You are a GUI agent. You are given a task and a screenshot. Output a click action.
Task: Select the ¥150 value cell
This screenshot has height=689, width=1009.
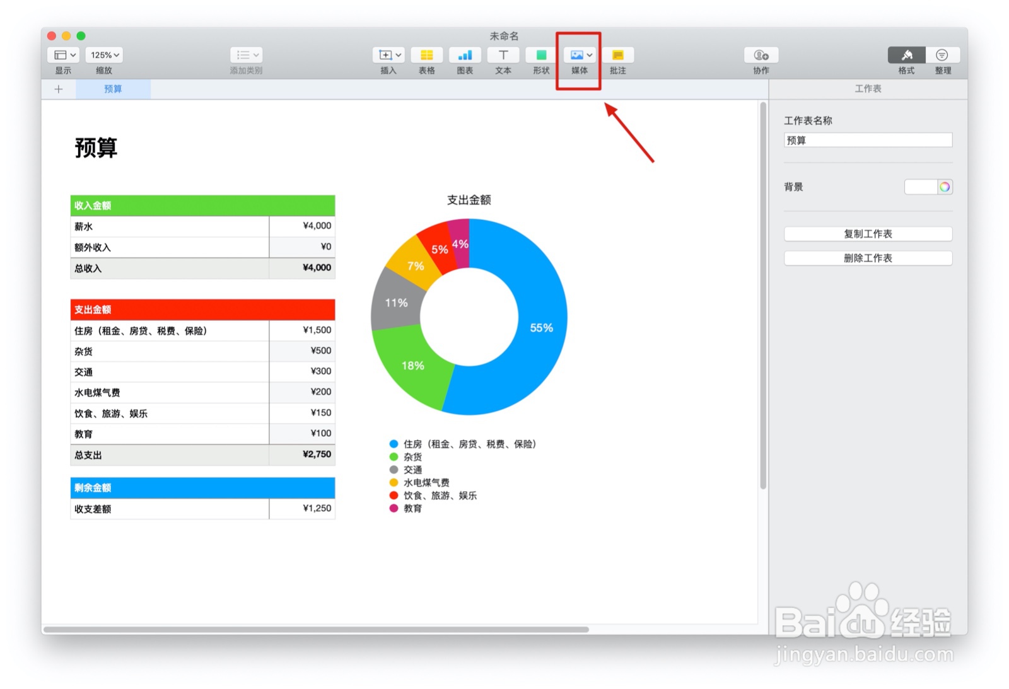[x=302, y=413]
